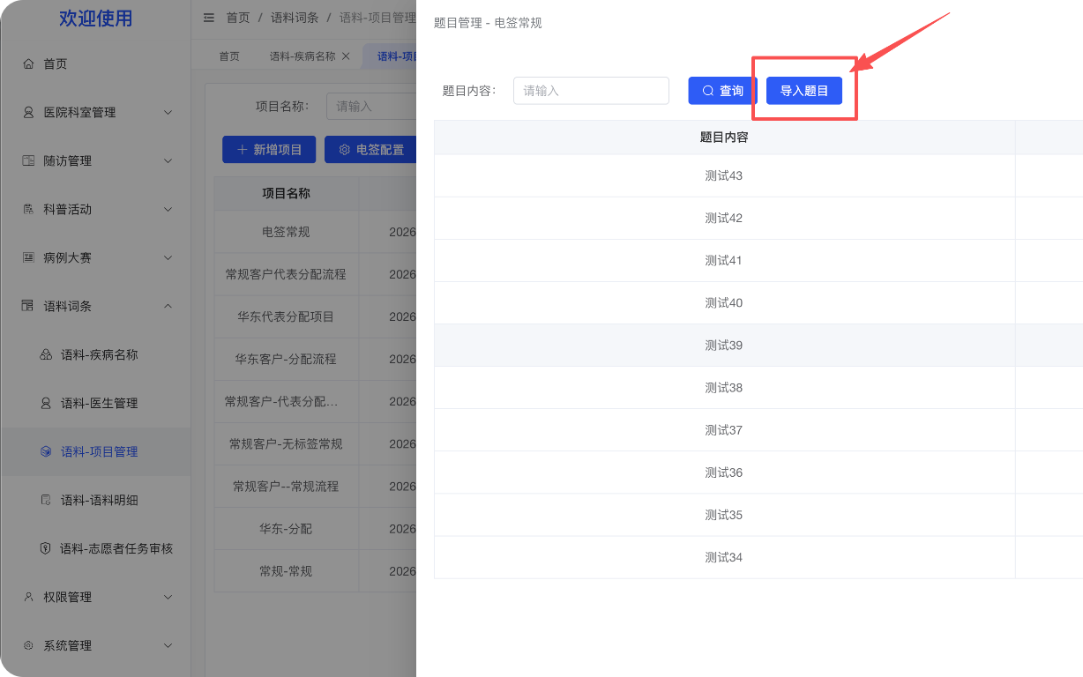Screen dimensions: 1083x677
Task: Click the 语料-医生管理 person icon
Action: [x=46, y=404]
